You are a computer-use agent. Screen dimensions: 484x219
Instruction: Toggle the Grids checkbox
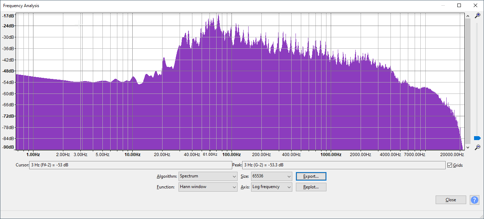(450, 165)
